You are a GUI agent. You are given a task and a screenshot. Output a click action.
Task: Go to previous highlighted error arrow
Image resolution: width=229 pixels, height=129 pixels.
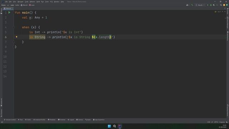(223, 12)
